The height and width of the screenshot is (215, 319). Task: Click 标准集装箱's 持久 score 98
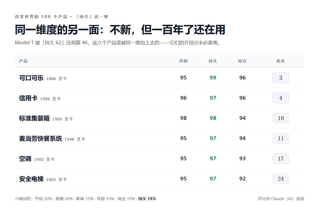(213, 118)
